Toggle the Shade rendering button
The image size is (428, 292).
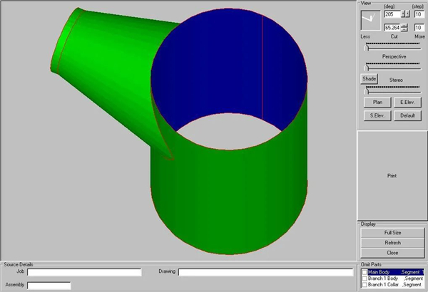pos(367,80)
